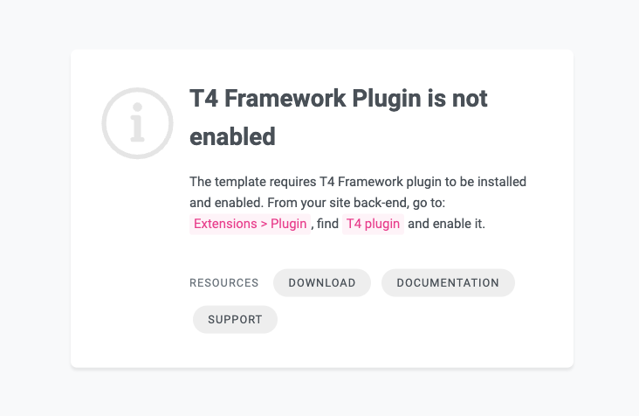Click the highlighted "Extensions > Plugin" path
Image resolution: width=639 pixels, height=416 pixels.
tap(250, 224)
